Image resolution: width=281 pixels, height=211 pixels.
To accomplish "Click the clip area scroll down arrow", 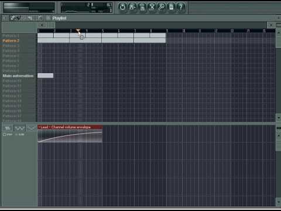I will 279,202.
